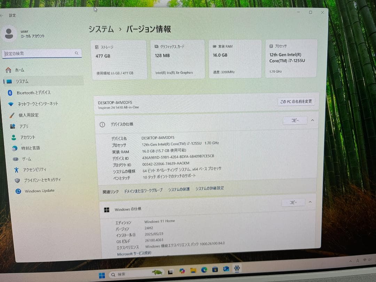
Task: Show hidden icons in the system tray
Action: click(x=351, y=260)
